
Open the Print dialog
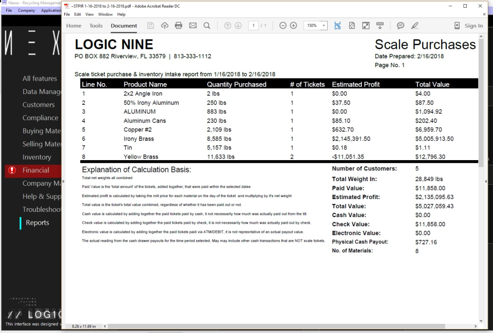pyautogui.click(x=177, y=26)
